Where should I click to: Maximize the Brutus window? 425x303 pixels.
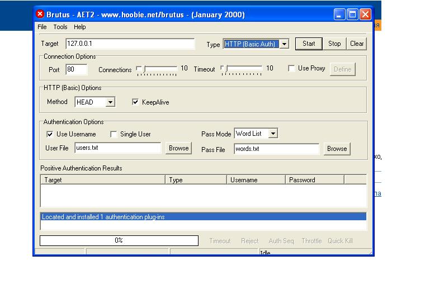[x=353, y=15]
